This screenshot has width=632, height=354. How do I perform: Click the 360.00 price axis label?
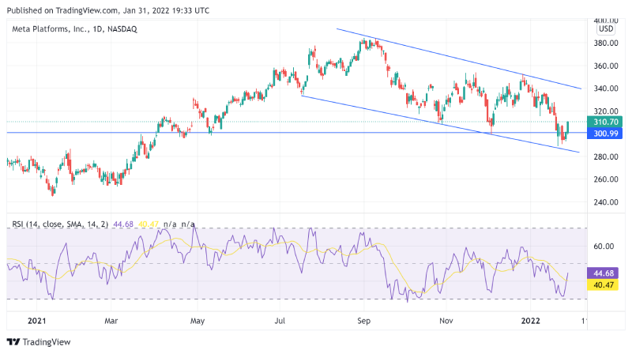click(x=606, y=66)
